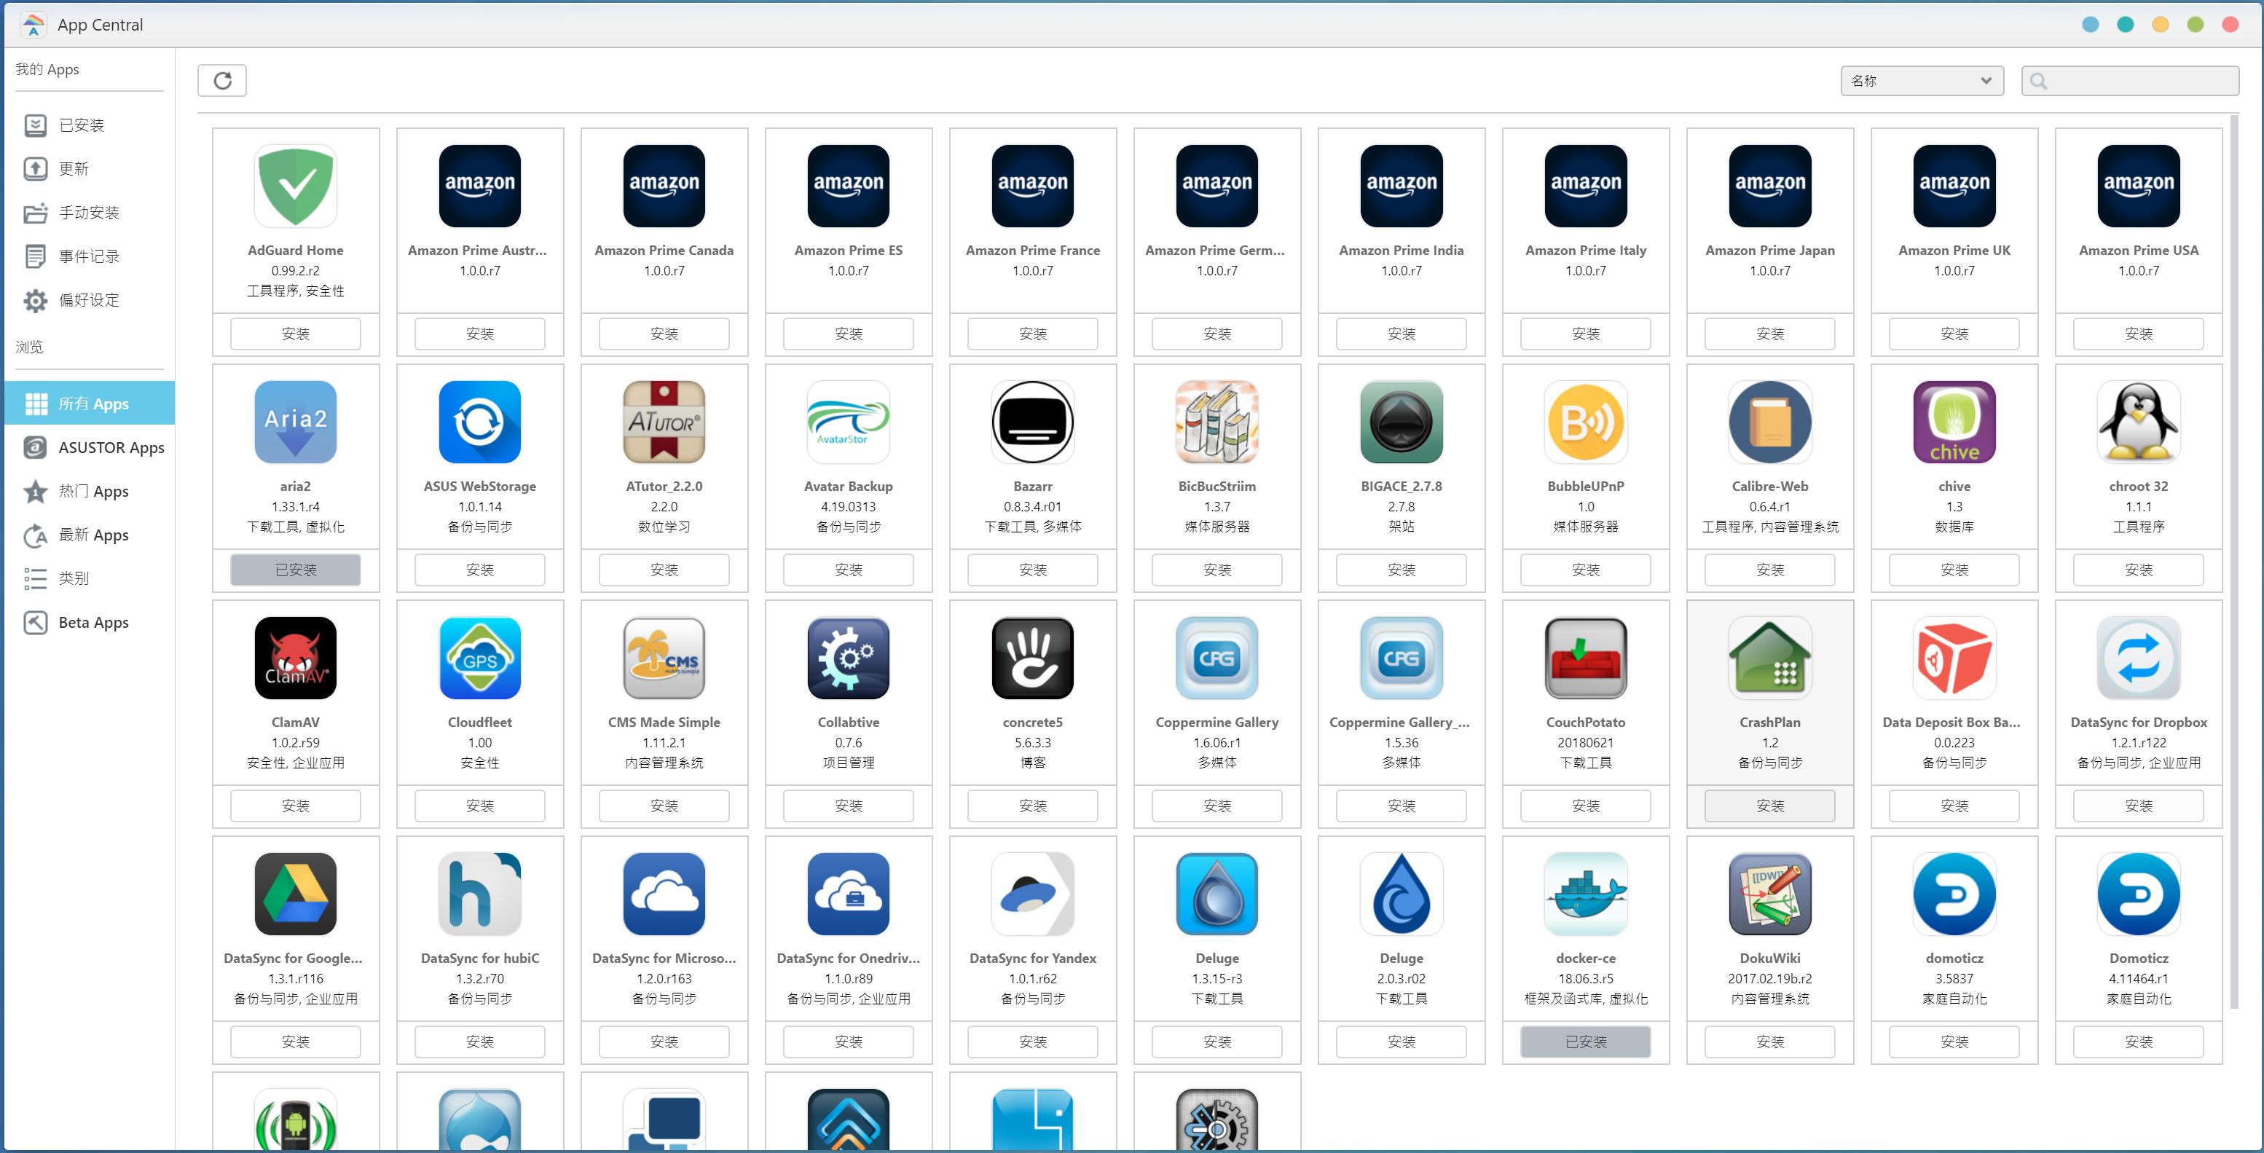Click the refresh icon button
Image resolution: width=2264 pixels, height=1153 pixels.
click(x=222, y=81)
